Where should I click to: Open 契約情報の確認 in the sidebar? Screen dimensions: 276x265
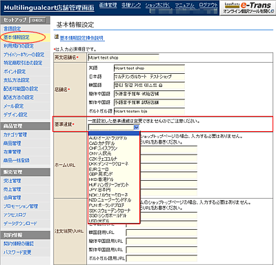coord(19,244)
